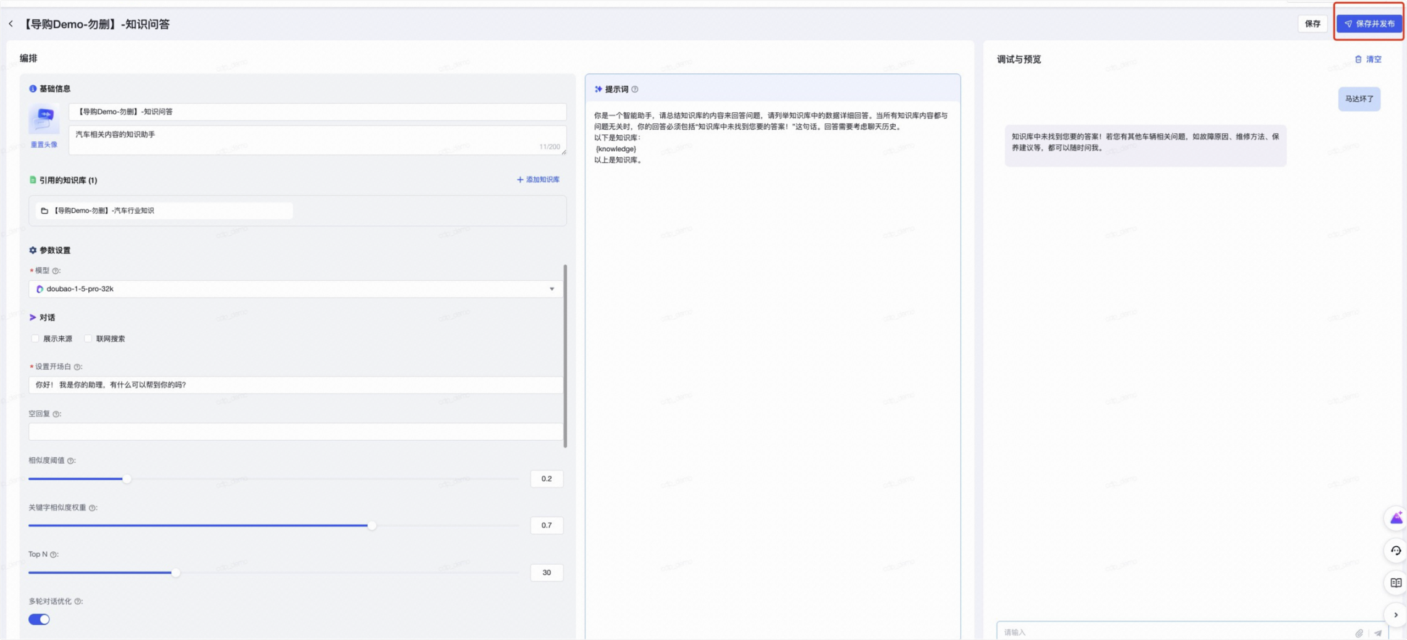Edit the assistant description text area
Viewport: 1407px width, 640px height.
[x=317, y=140]
